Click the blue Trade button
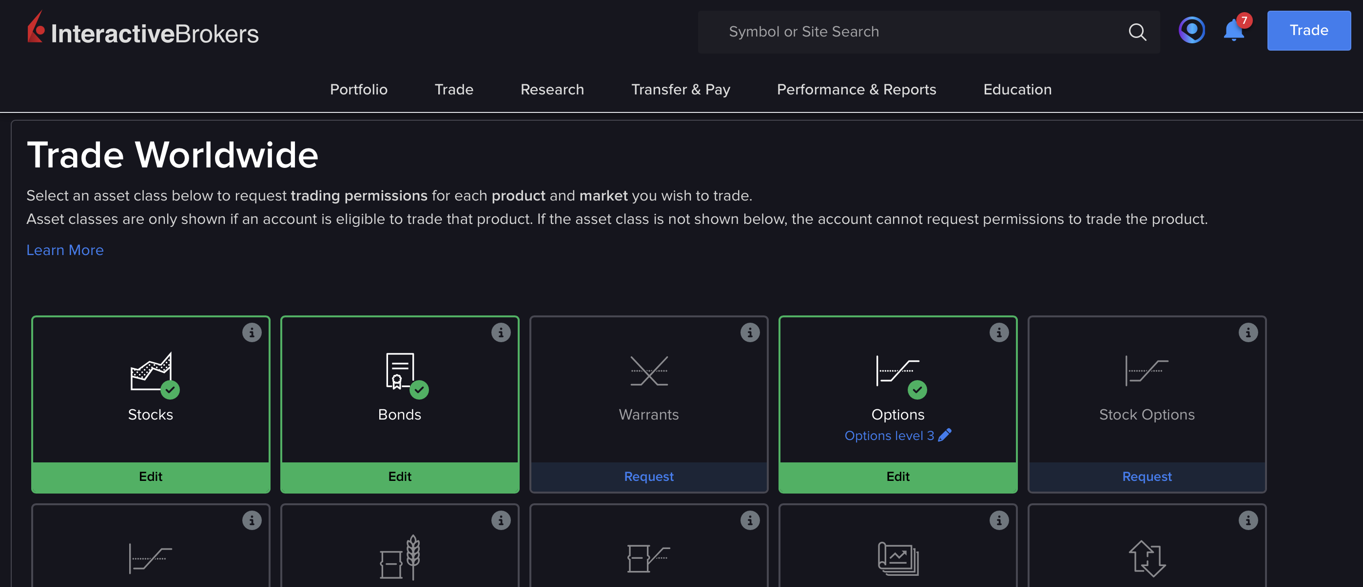Image resolution: width=1363 pixels, height=587 pixels. click(1308, 31)
